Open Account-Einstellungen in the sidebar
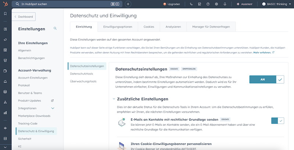The width and height of the screenshot is (294, 150). click(x=33, y=78)
